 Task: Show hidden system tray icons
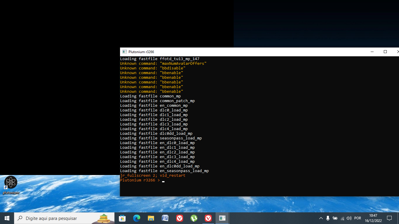[321, 218]
